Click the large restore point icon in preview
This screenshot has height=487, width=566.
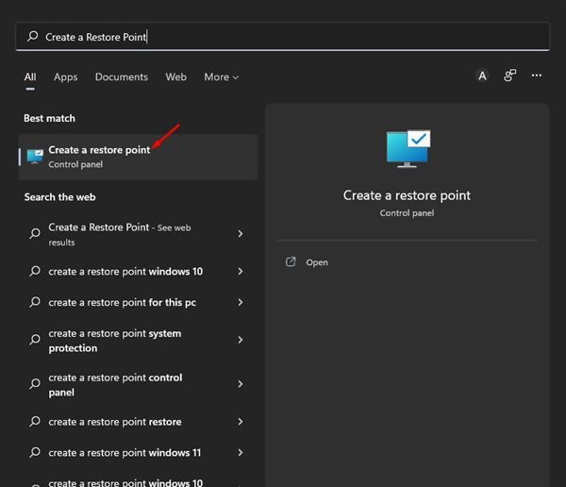(408, 149)
